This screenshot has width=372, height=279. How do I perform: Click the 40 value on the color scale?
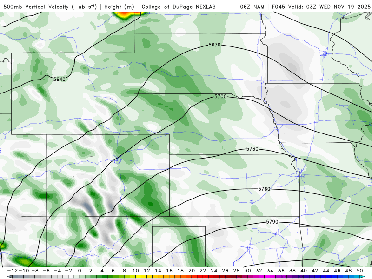(x=304, y=271)
